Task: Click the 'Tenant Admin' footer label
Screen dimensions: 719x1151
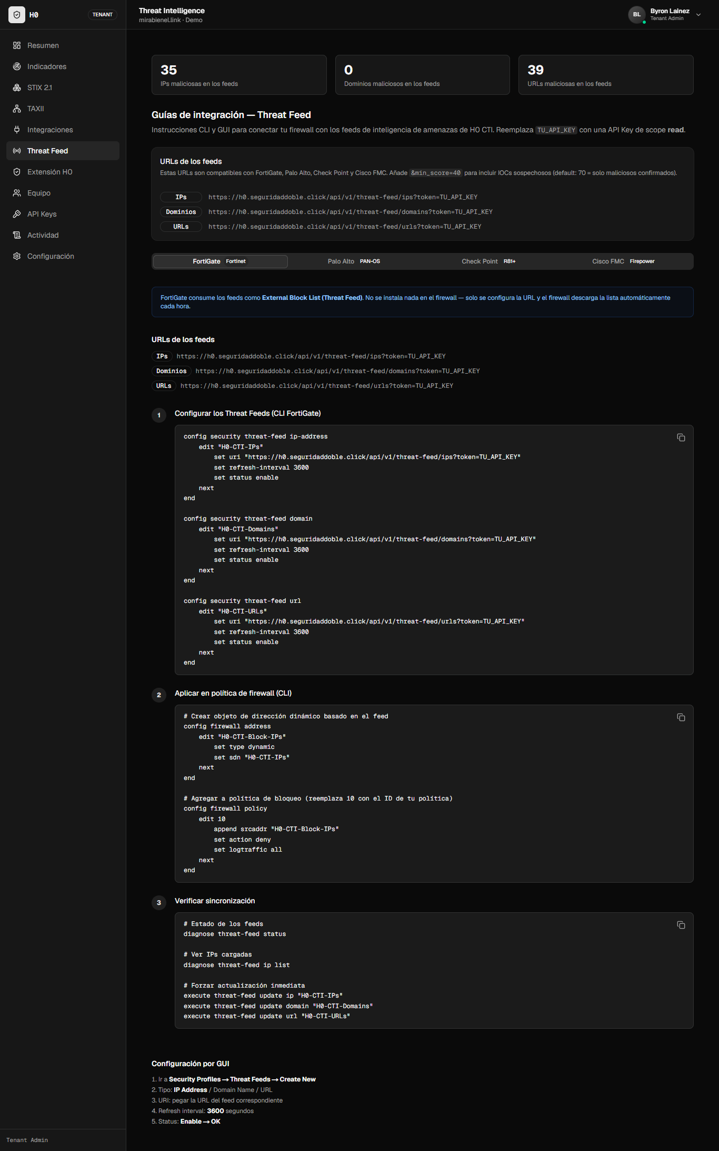Action: pos(27,1140)
